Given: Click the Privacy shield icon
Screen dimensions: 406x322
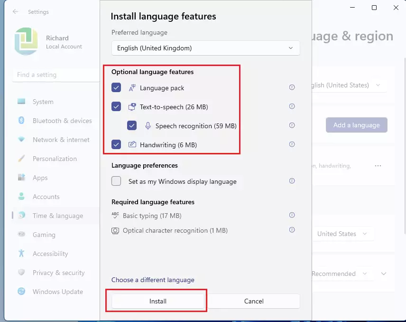Looking at the screenshot, I should [21, 272].
